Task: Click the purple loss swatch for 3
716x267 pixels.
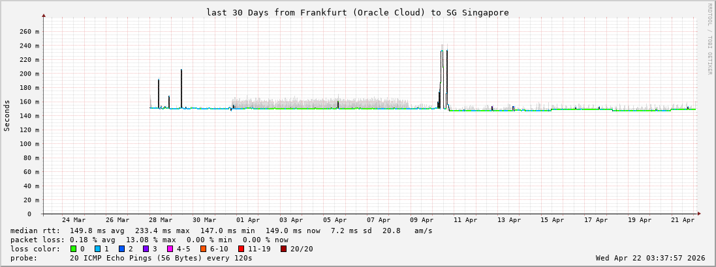Action: click(146, 249)
